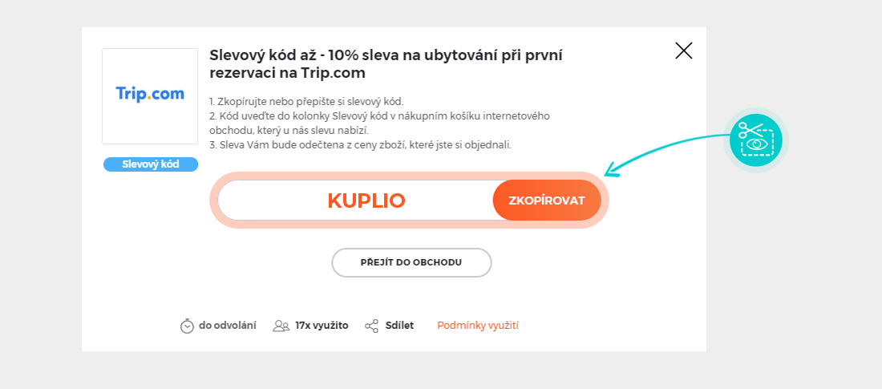Click the teal curved arrow graphic
The width and height of the screenshot is (882, 389).
point(657,148)
